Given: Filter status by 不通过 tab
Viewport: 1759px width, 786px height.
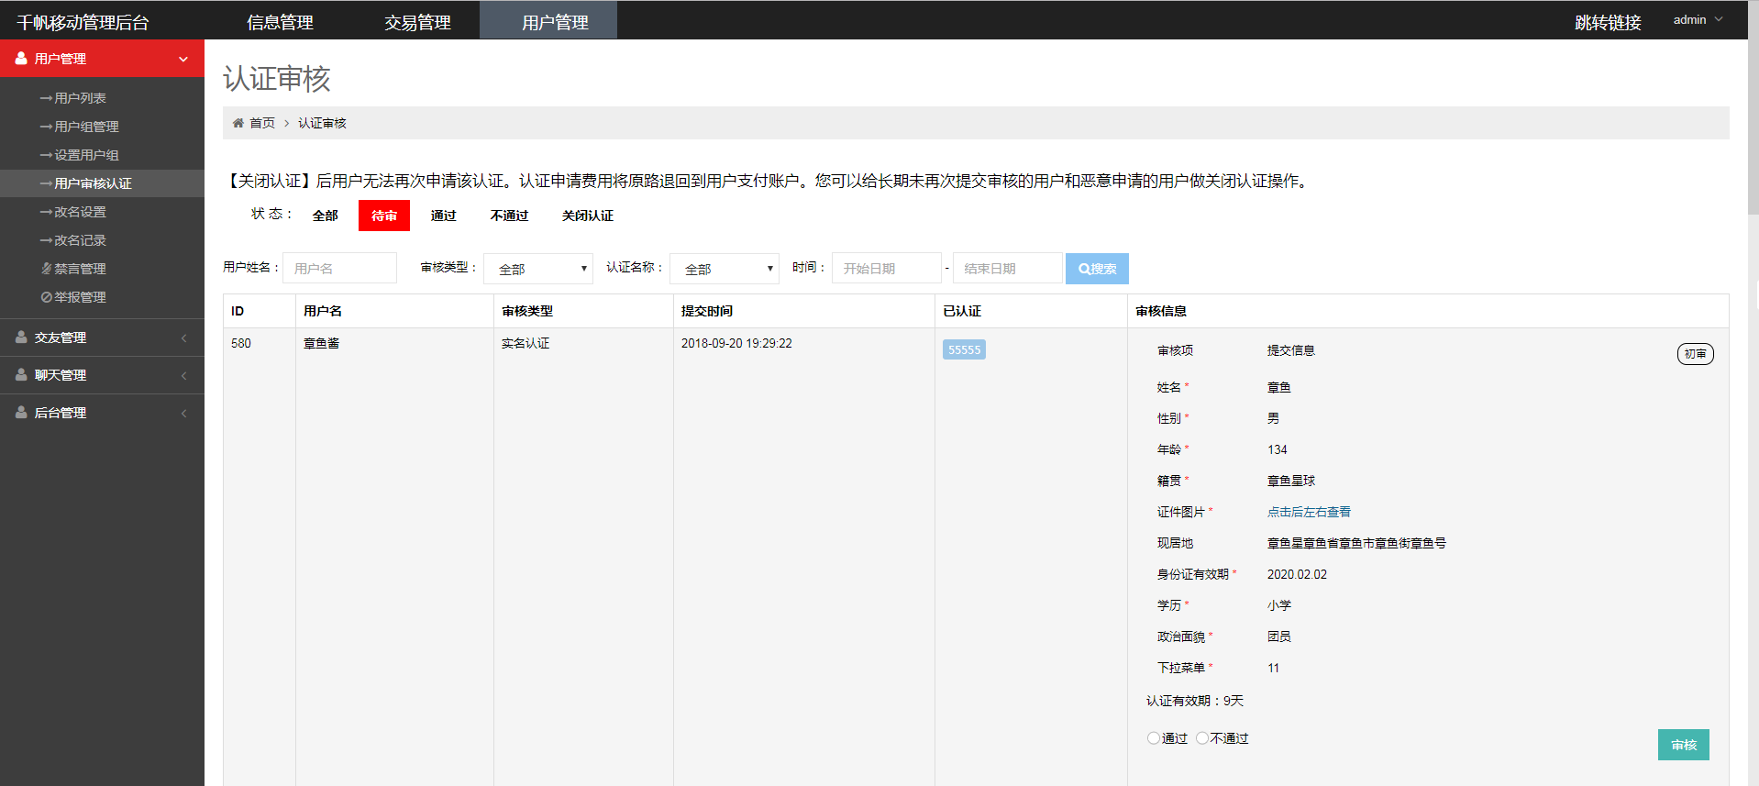Looking at the screenshot, I should click(x=509, y=216).
